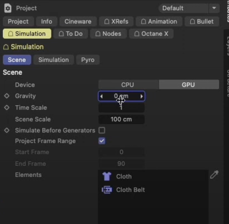The height and width of the screenshot is (224, 229).
Task: Click the Simulation section header icon
Action: [6, 47]
